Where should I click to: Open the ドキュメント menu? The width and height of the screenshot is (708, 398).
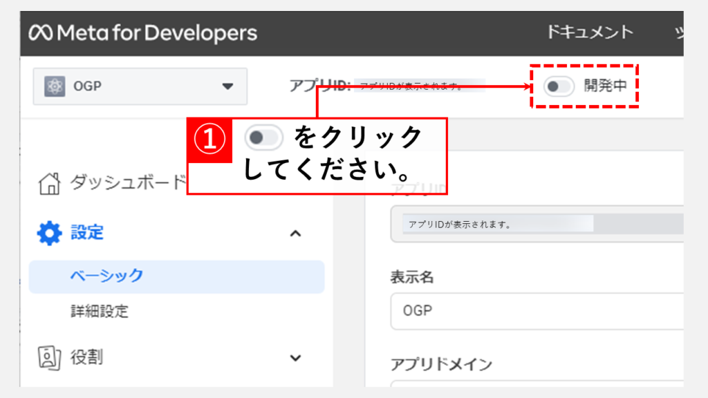pos(589,32)
